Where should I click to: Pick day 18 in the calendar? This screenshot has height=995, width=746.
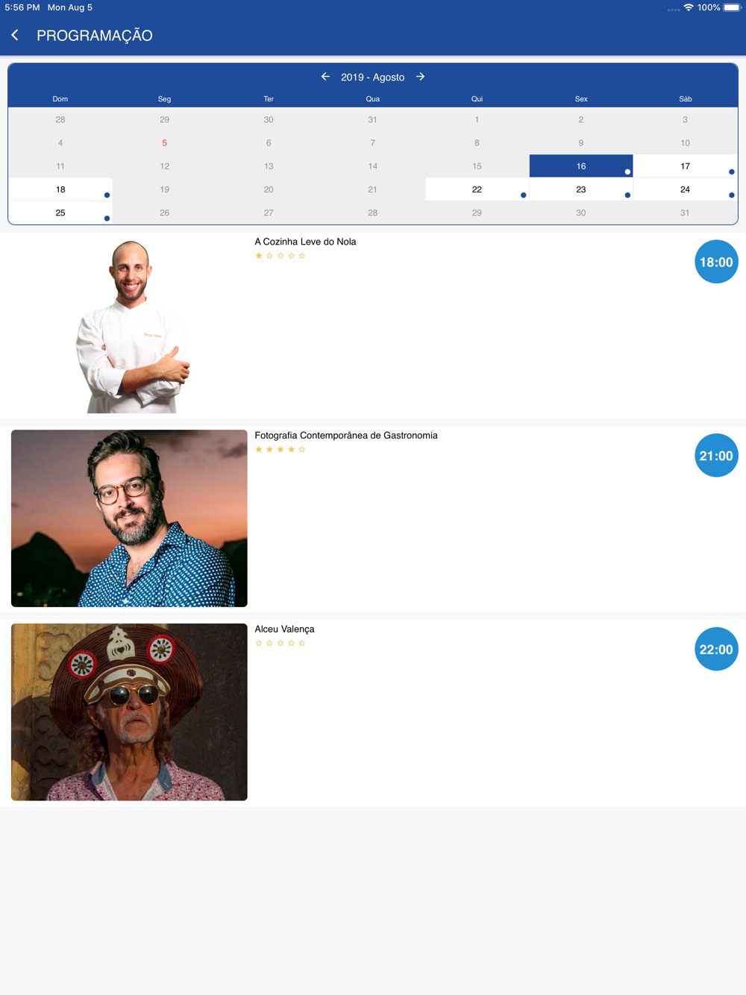tap(60, 189)
